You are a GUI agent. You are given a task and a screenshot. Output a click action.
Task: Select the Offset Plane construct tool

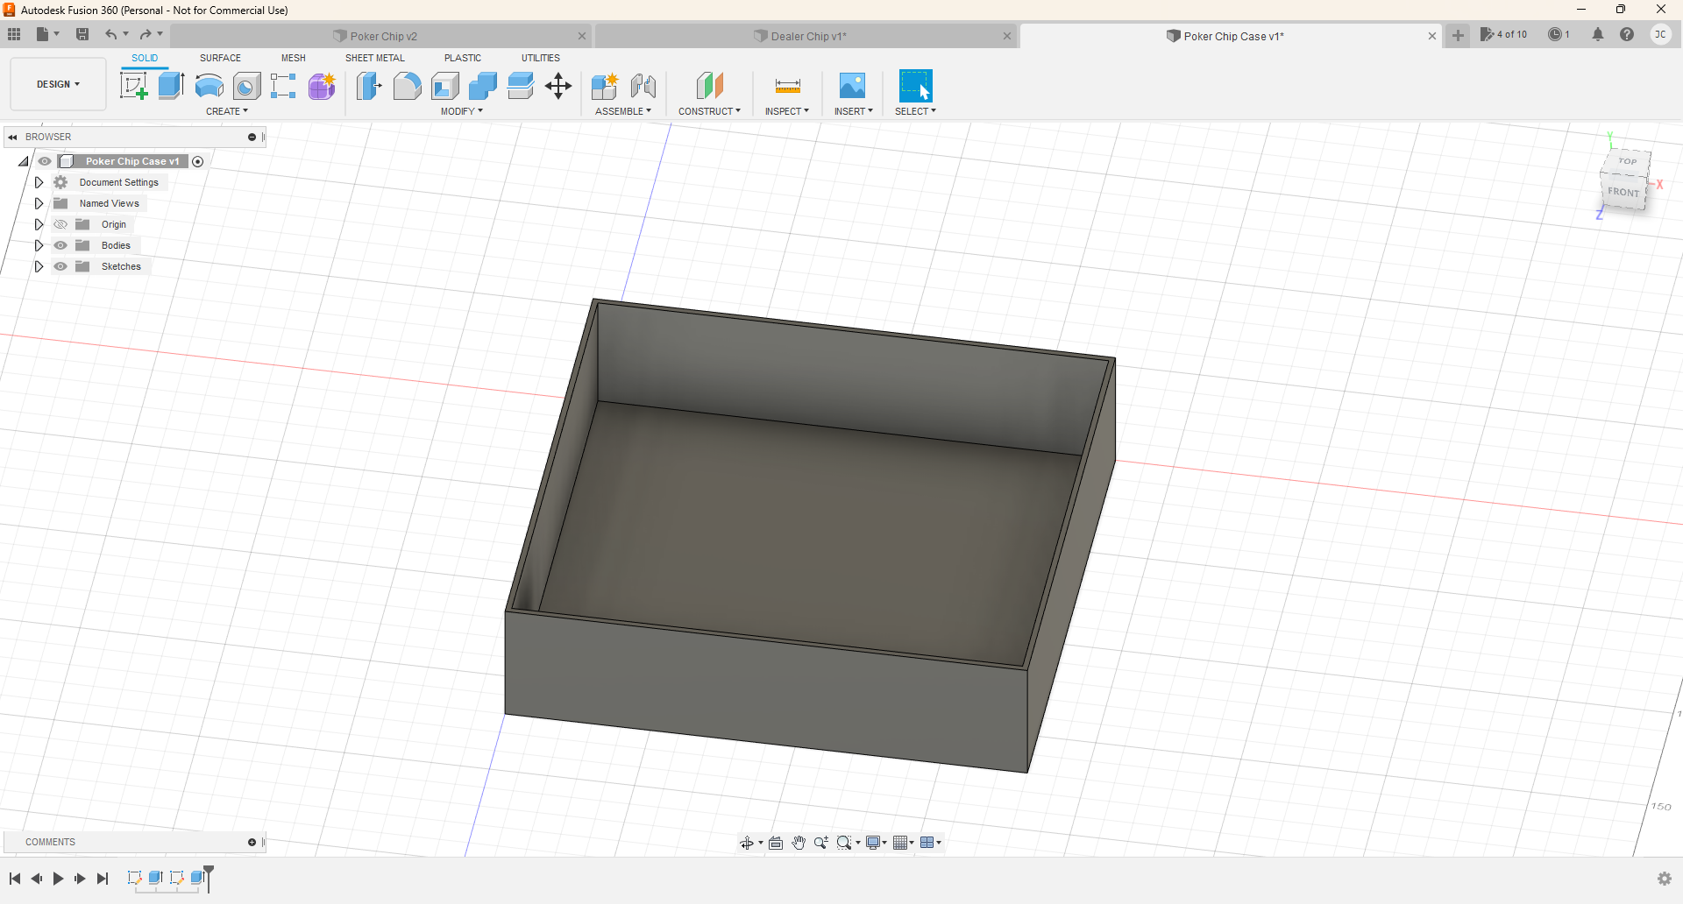click(710, 86)
